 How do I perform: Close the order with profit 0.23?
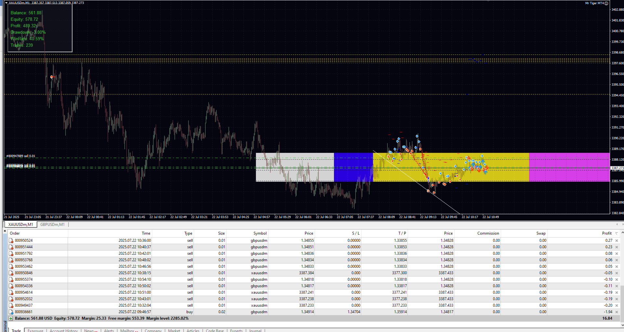617,247
